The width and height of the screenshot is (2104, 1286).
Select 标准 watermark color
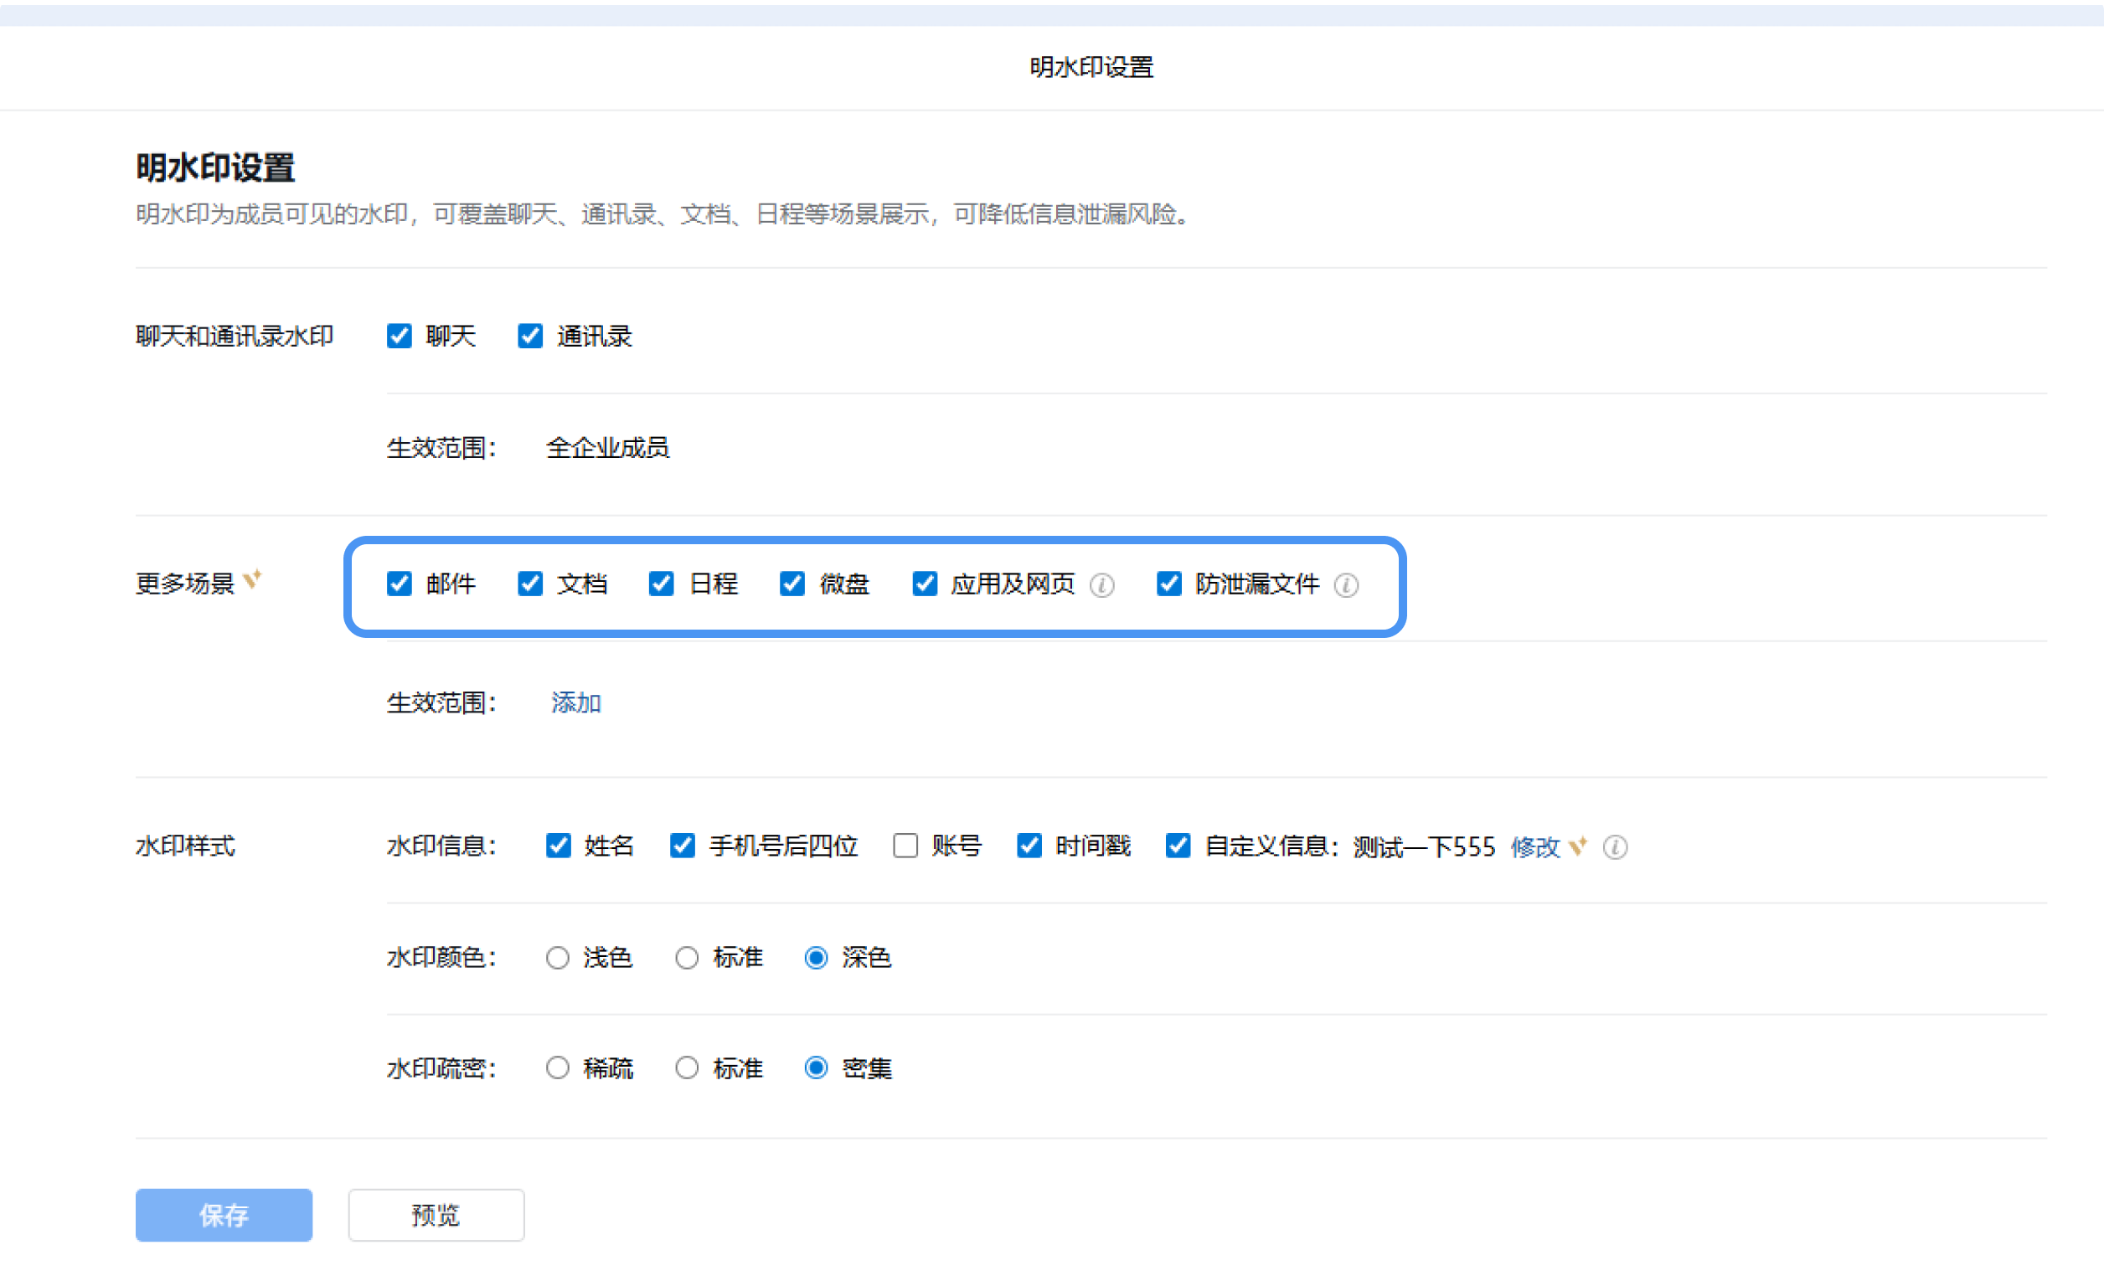tap(687, 959)
